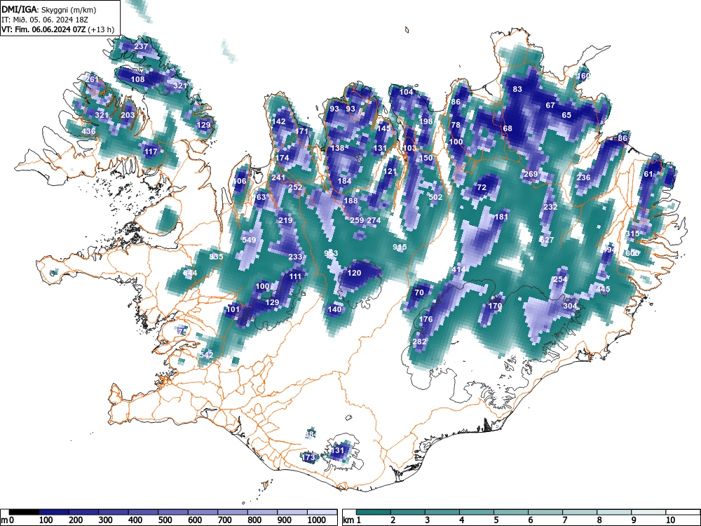Click the visibility value '140'
The height and width of the screenshot is (526, 701).
coord(334,309)
